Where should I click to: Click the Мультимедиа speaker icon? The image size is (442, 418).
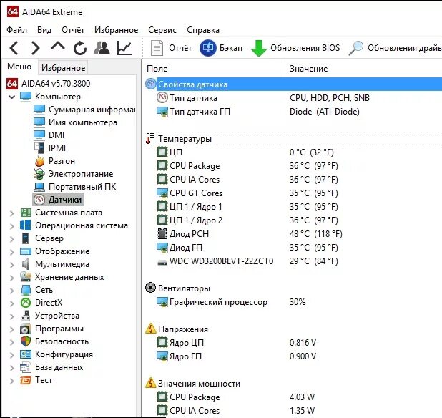(25, 264)
